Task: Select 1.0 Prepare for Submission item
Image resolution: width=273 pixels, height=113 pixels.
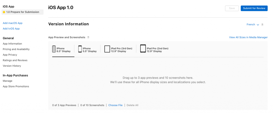Action: (x=23, y=12)
